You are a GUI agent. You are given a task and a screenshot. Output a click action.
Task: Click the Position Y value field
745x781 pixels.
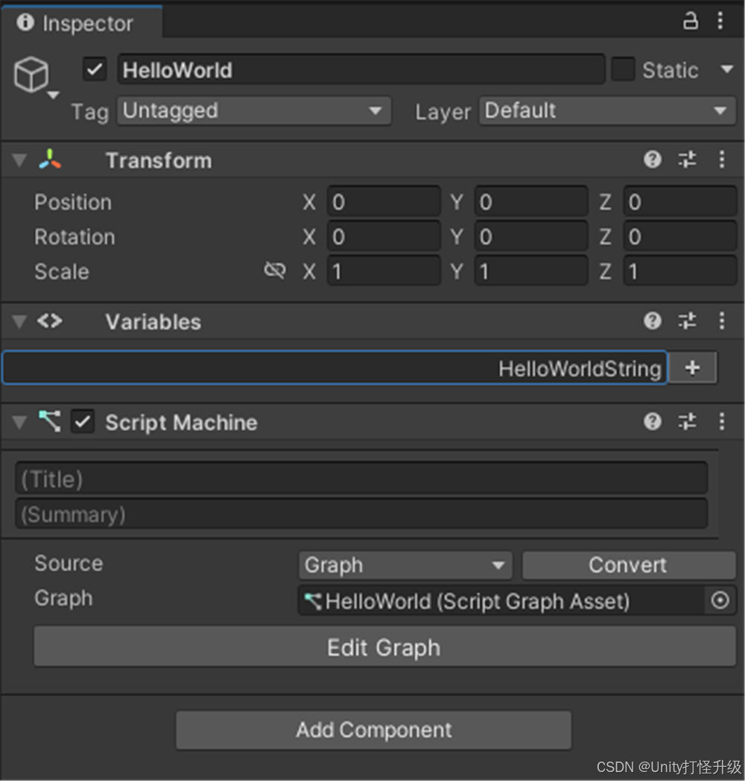click(x=531, y=201)
